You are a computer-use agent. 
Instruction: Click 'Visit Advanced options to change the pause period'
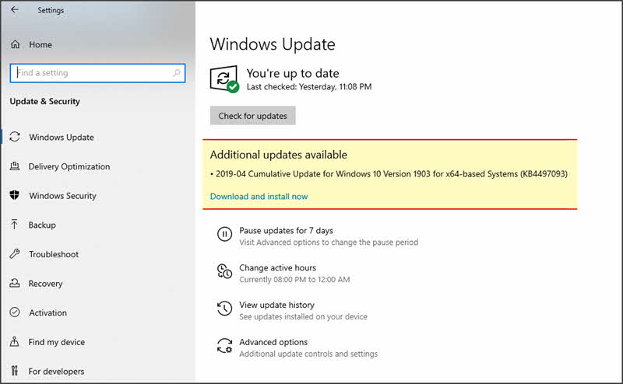pos(329,242)
